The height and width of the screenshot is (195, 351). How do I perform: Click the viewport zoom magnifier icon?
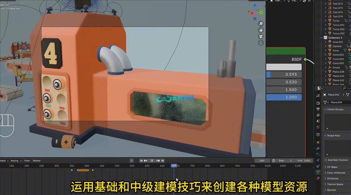[261, 23]
